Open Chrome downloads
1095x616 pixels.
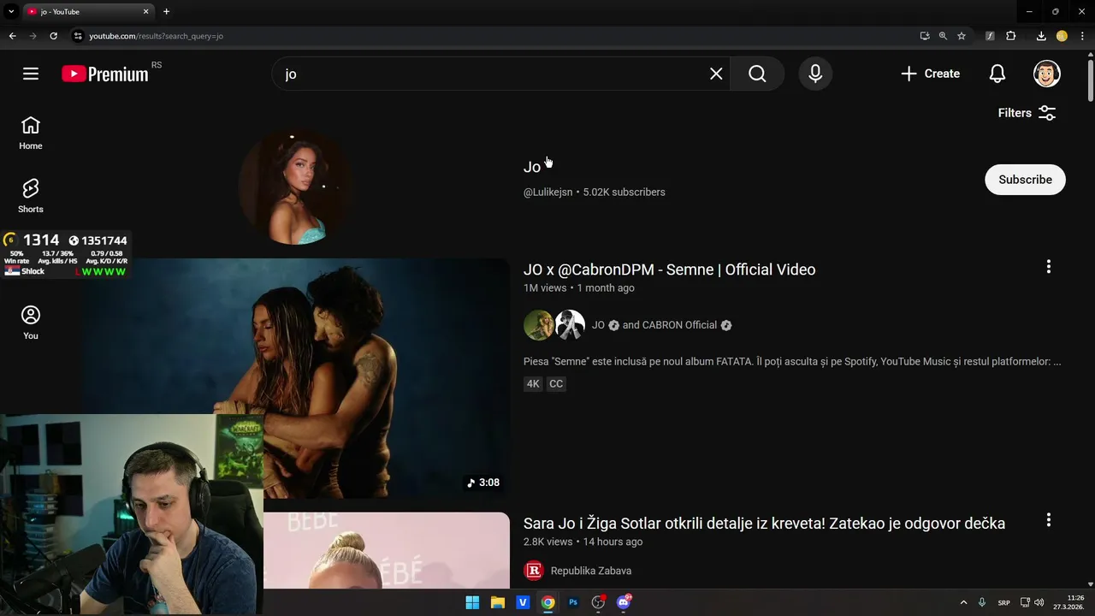1041,36
